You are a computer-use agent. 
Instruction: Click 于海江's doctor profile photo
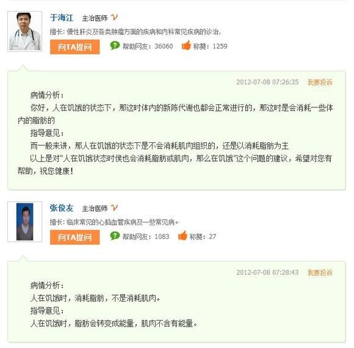click(25, 31)
